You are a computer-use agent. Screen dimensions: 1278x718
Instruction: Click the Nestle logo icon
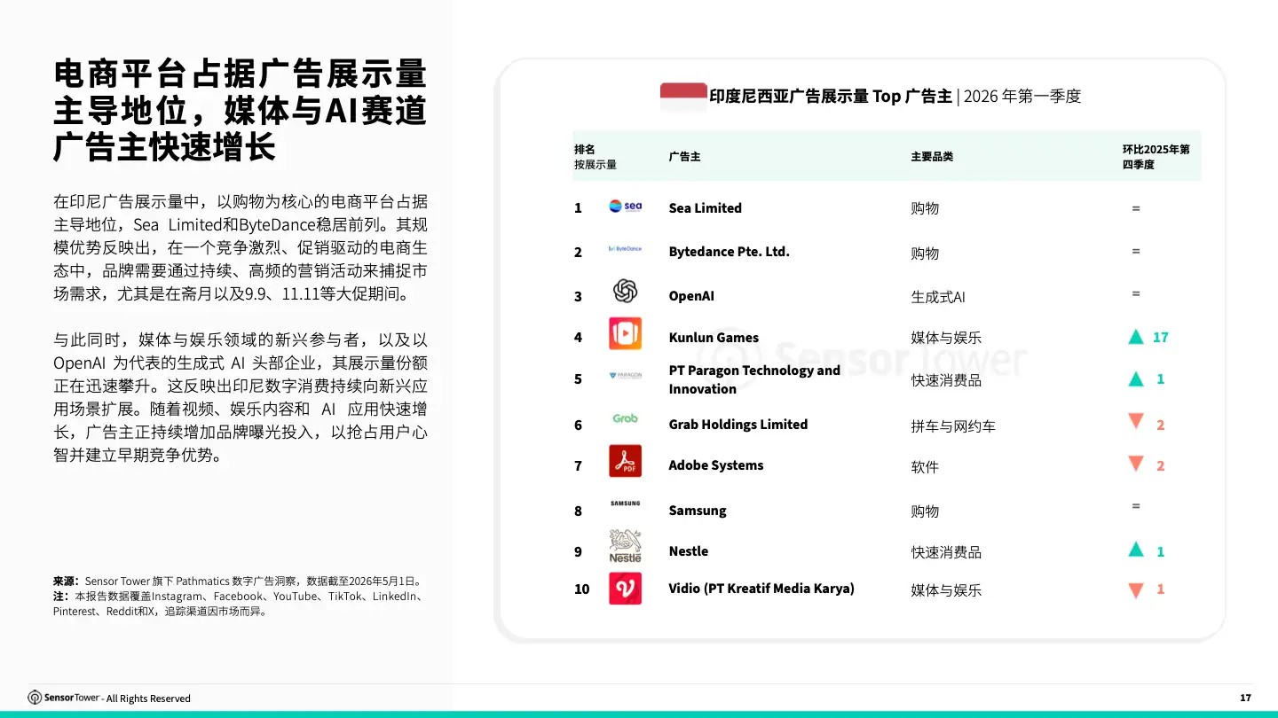click(x=625, y=546)
